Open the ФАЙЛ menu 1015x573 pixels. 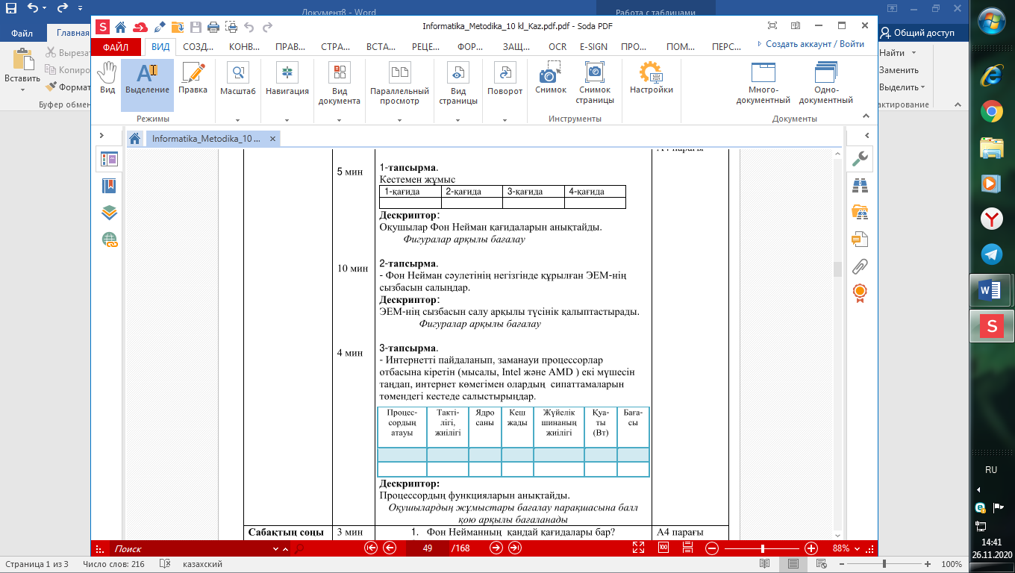pos(116,46)
